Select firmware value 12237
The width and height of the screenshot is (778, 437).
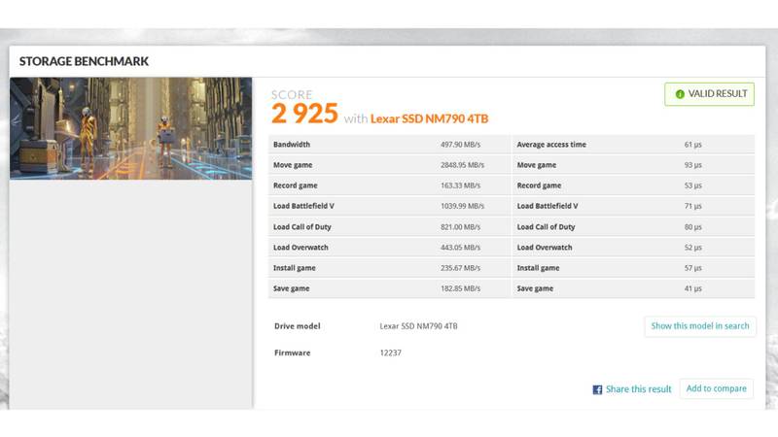tap(391, 353)
